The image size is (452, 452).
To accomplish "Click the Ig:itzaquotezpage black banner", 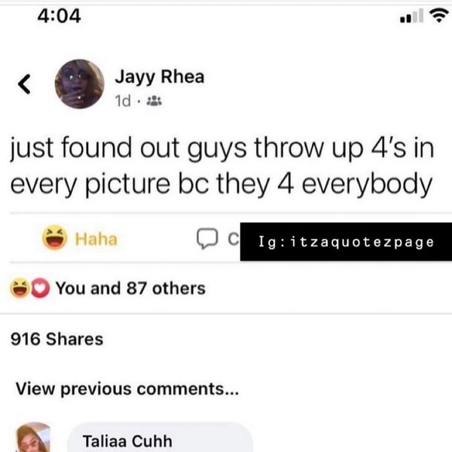I will 346,242.
